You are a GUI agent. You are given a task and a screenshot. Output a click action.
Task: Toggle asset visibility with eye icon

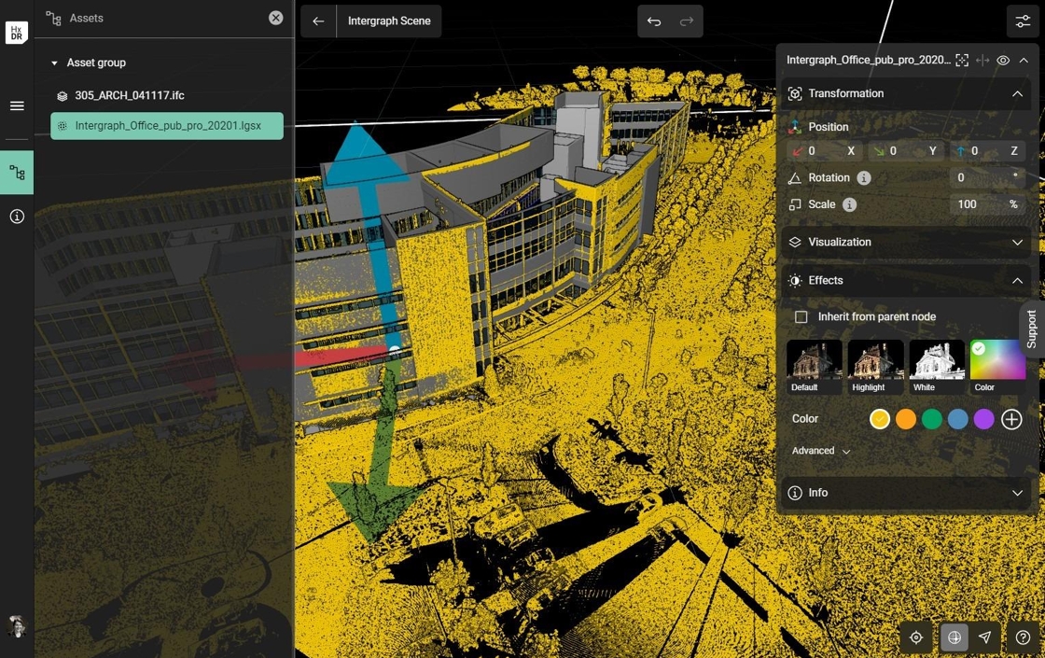click(1003, 60)
